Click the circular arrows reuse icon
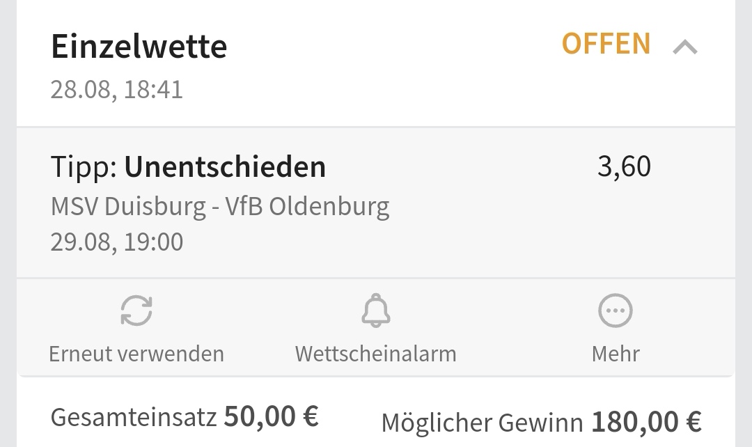This screenshot has width=752, height=447. click(136, 311)
